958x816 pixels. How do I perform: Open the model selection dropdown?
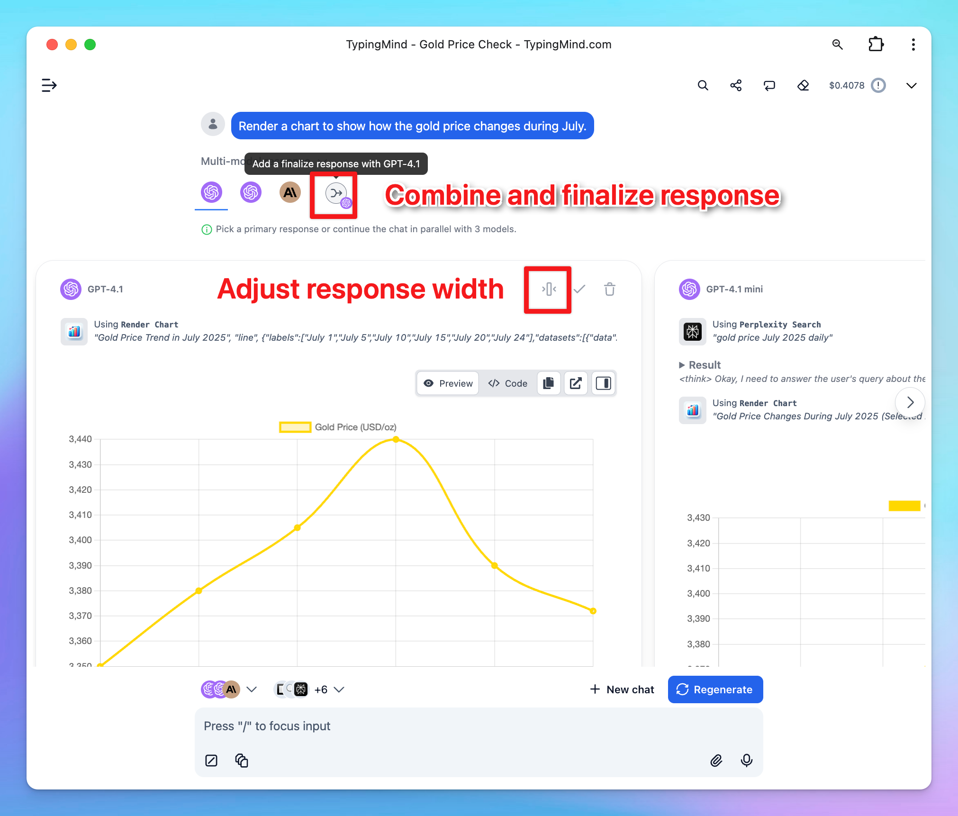(252, 689)
